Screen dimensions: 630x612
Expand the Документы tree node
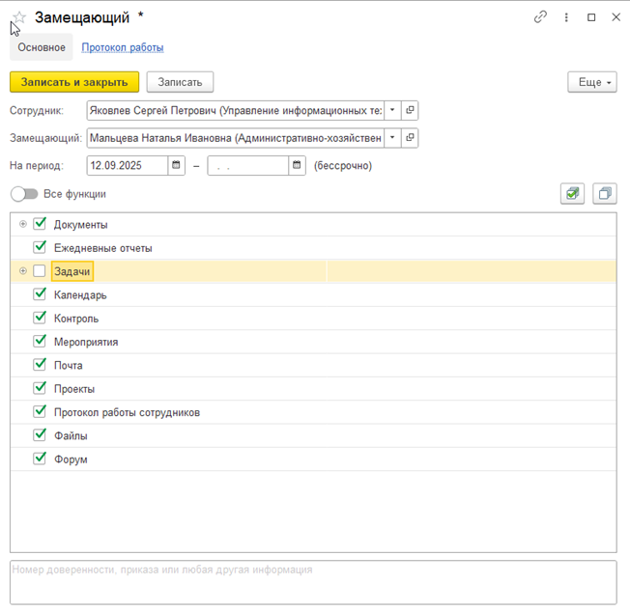tap(23, 225)
